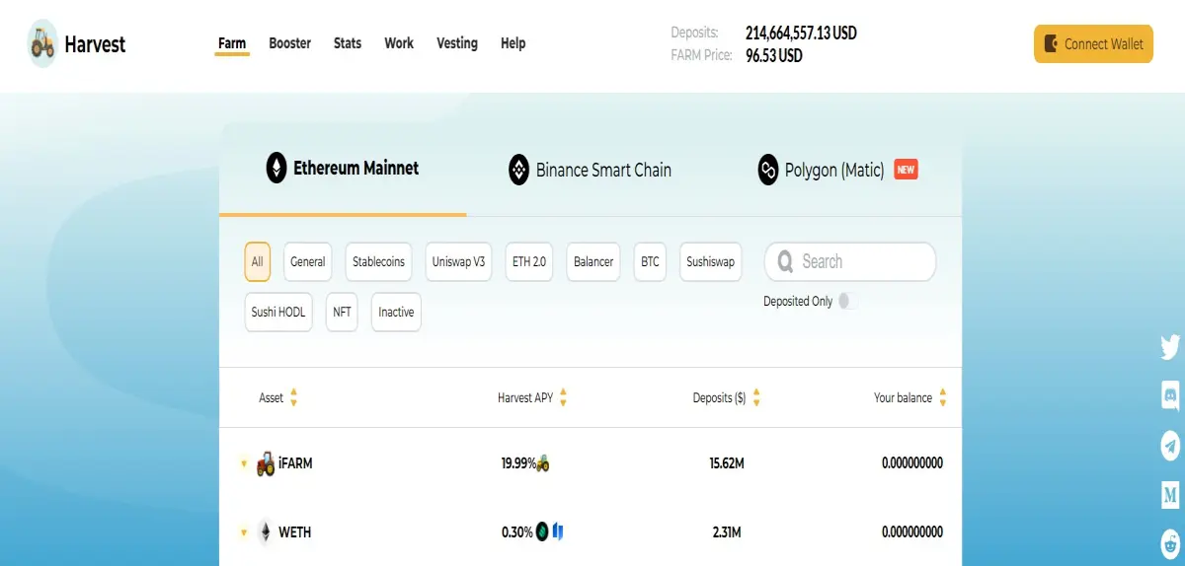1185x566 pixels.
Task: Click the iFARM tractor asset icon
Action: (266, 463)
